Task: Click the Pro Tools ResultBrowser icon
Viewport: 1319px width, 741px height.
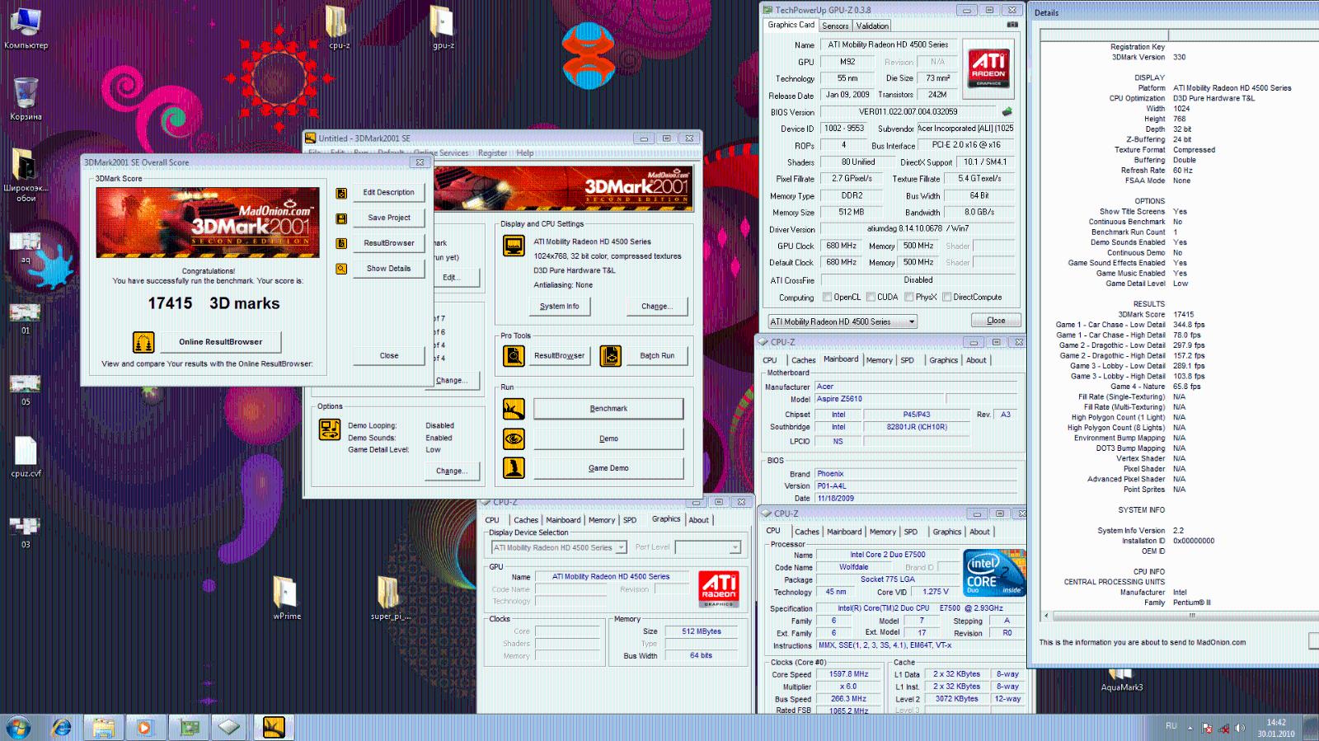Action: pos(514,356)
